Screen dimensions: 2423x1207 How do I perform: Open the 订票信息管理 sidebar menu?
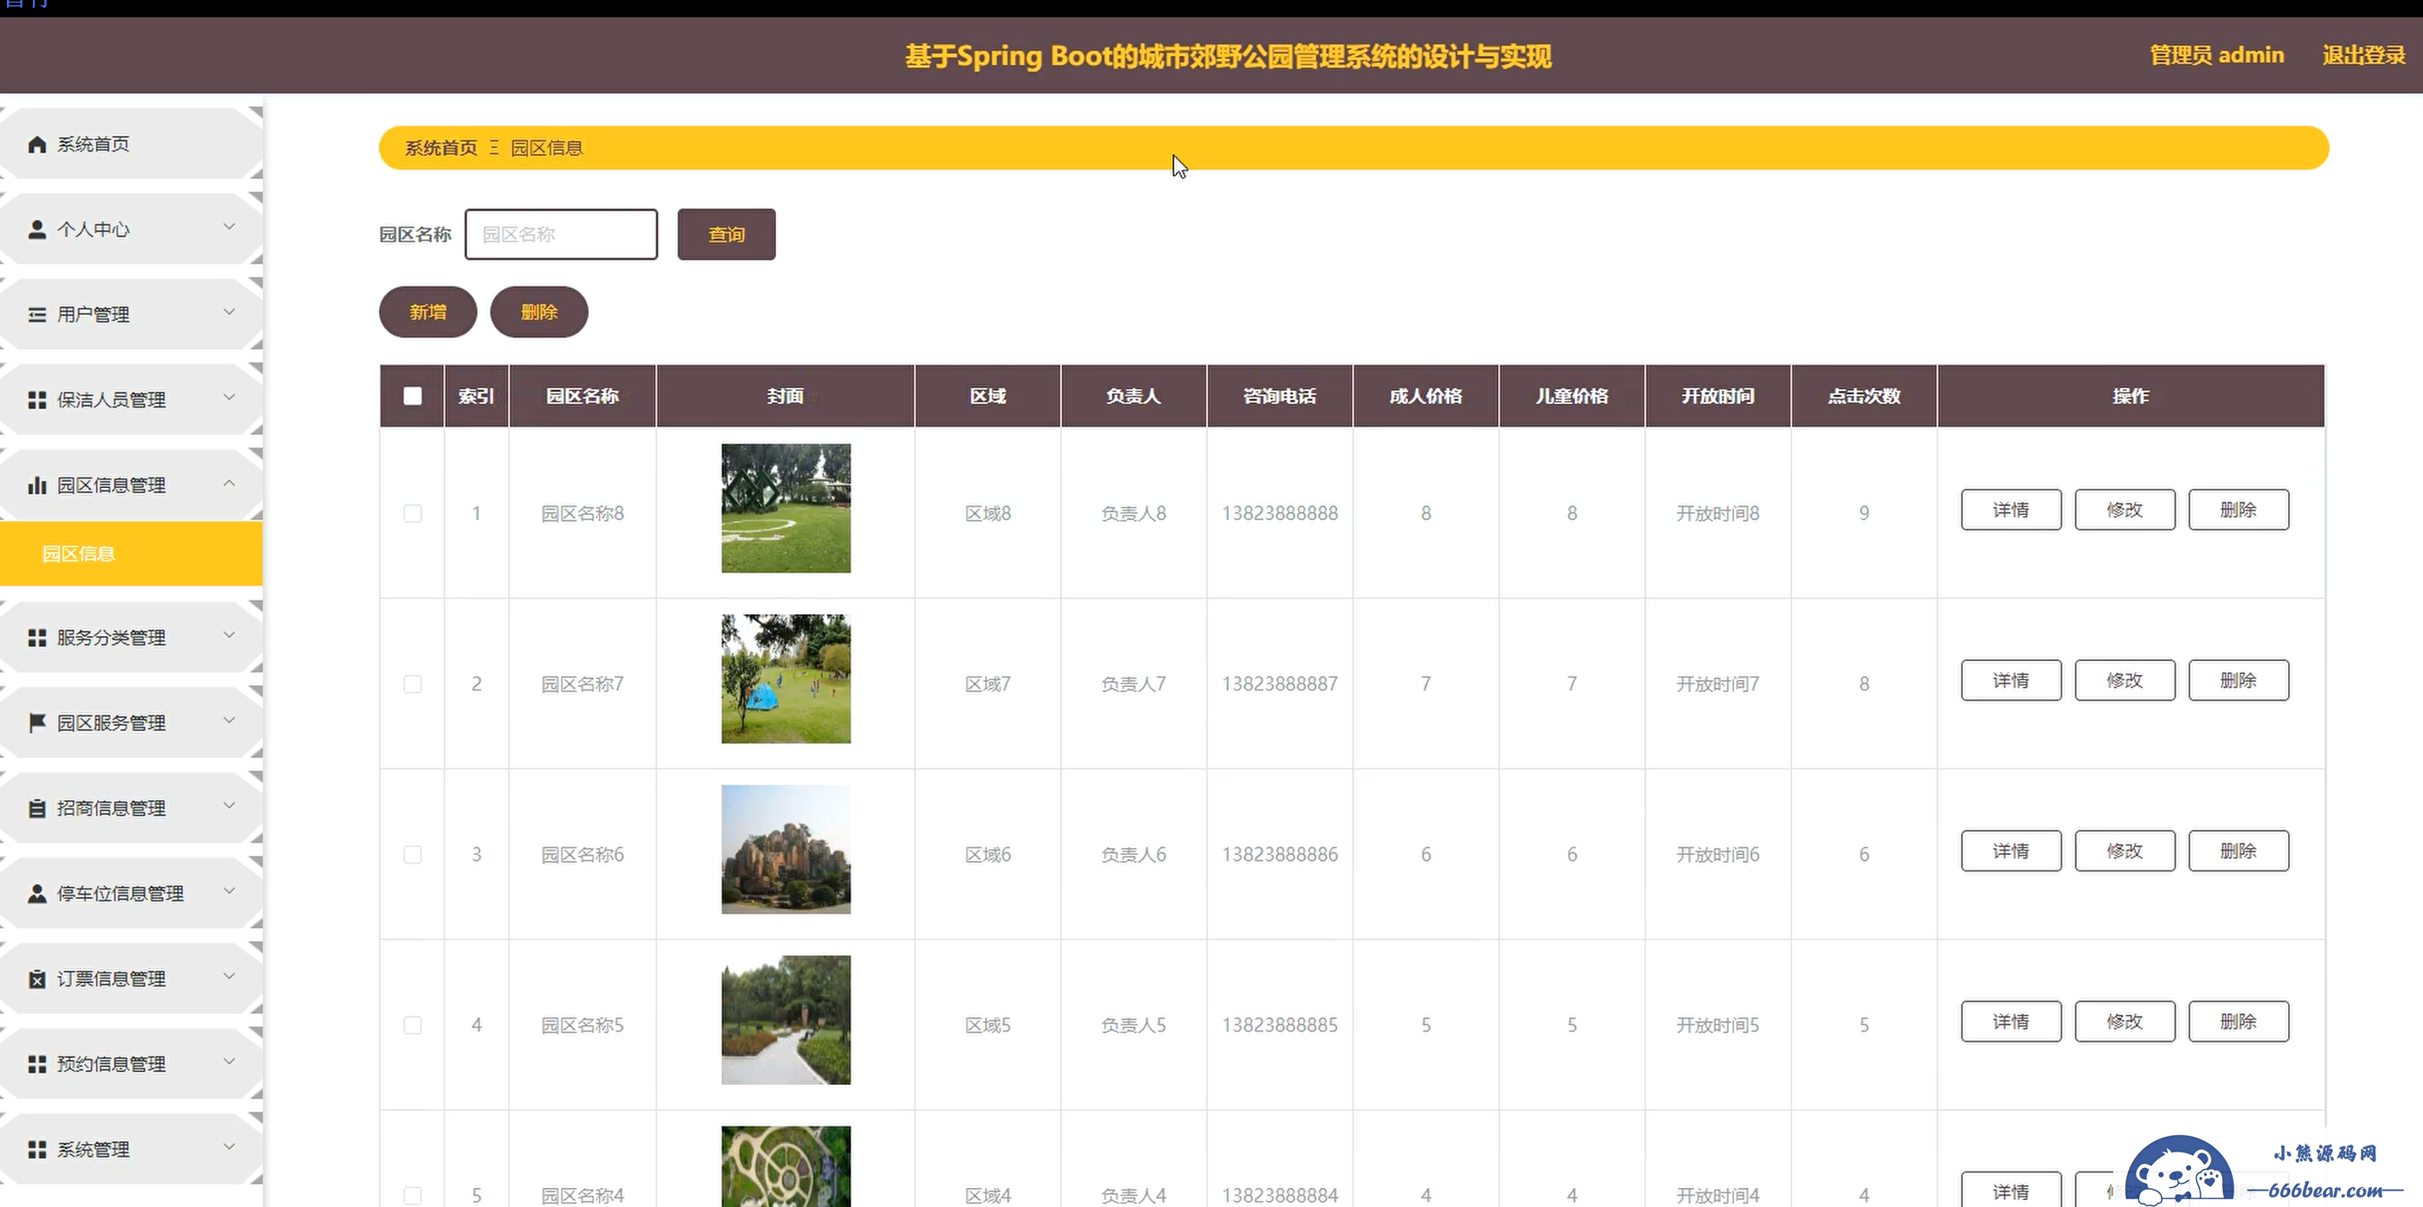coord(132,979)
